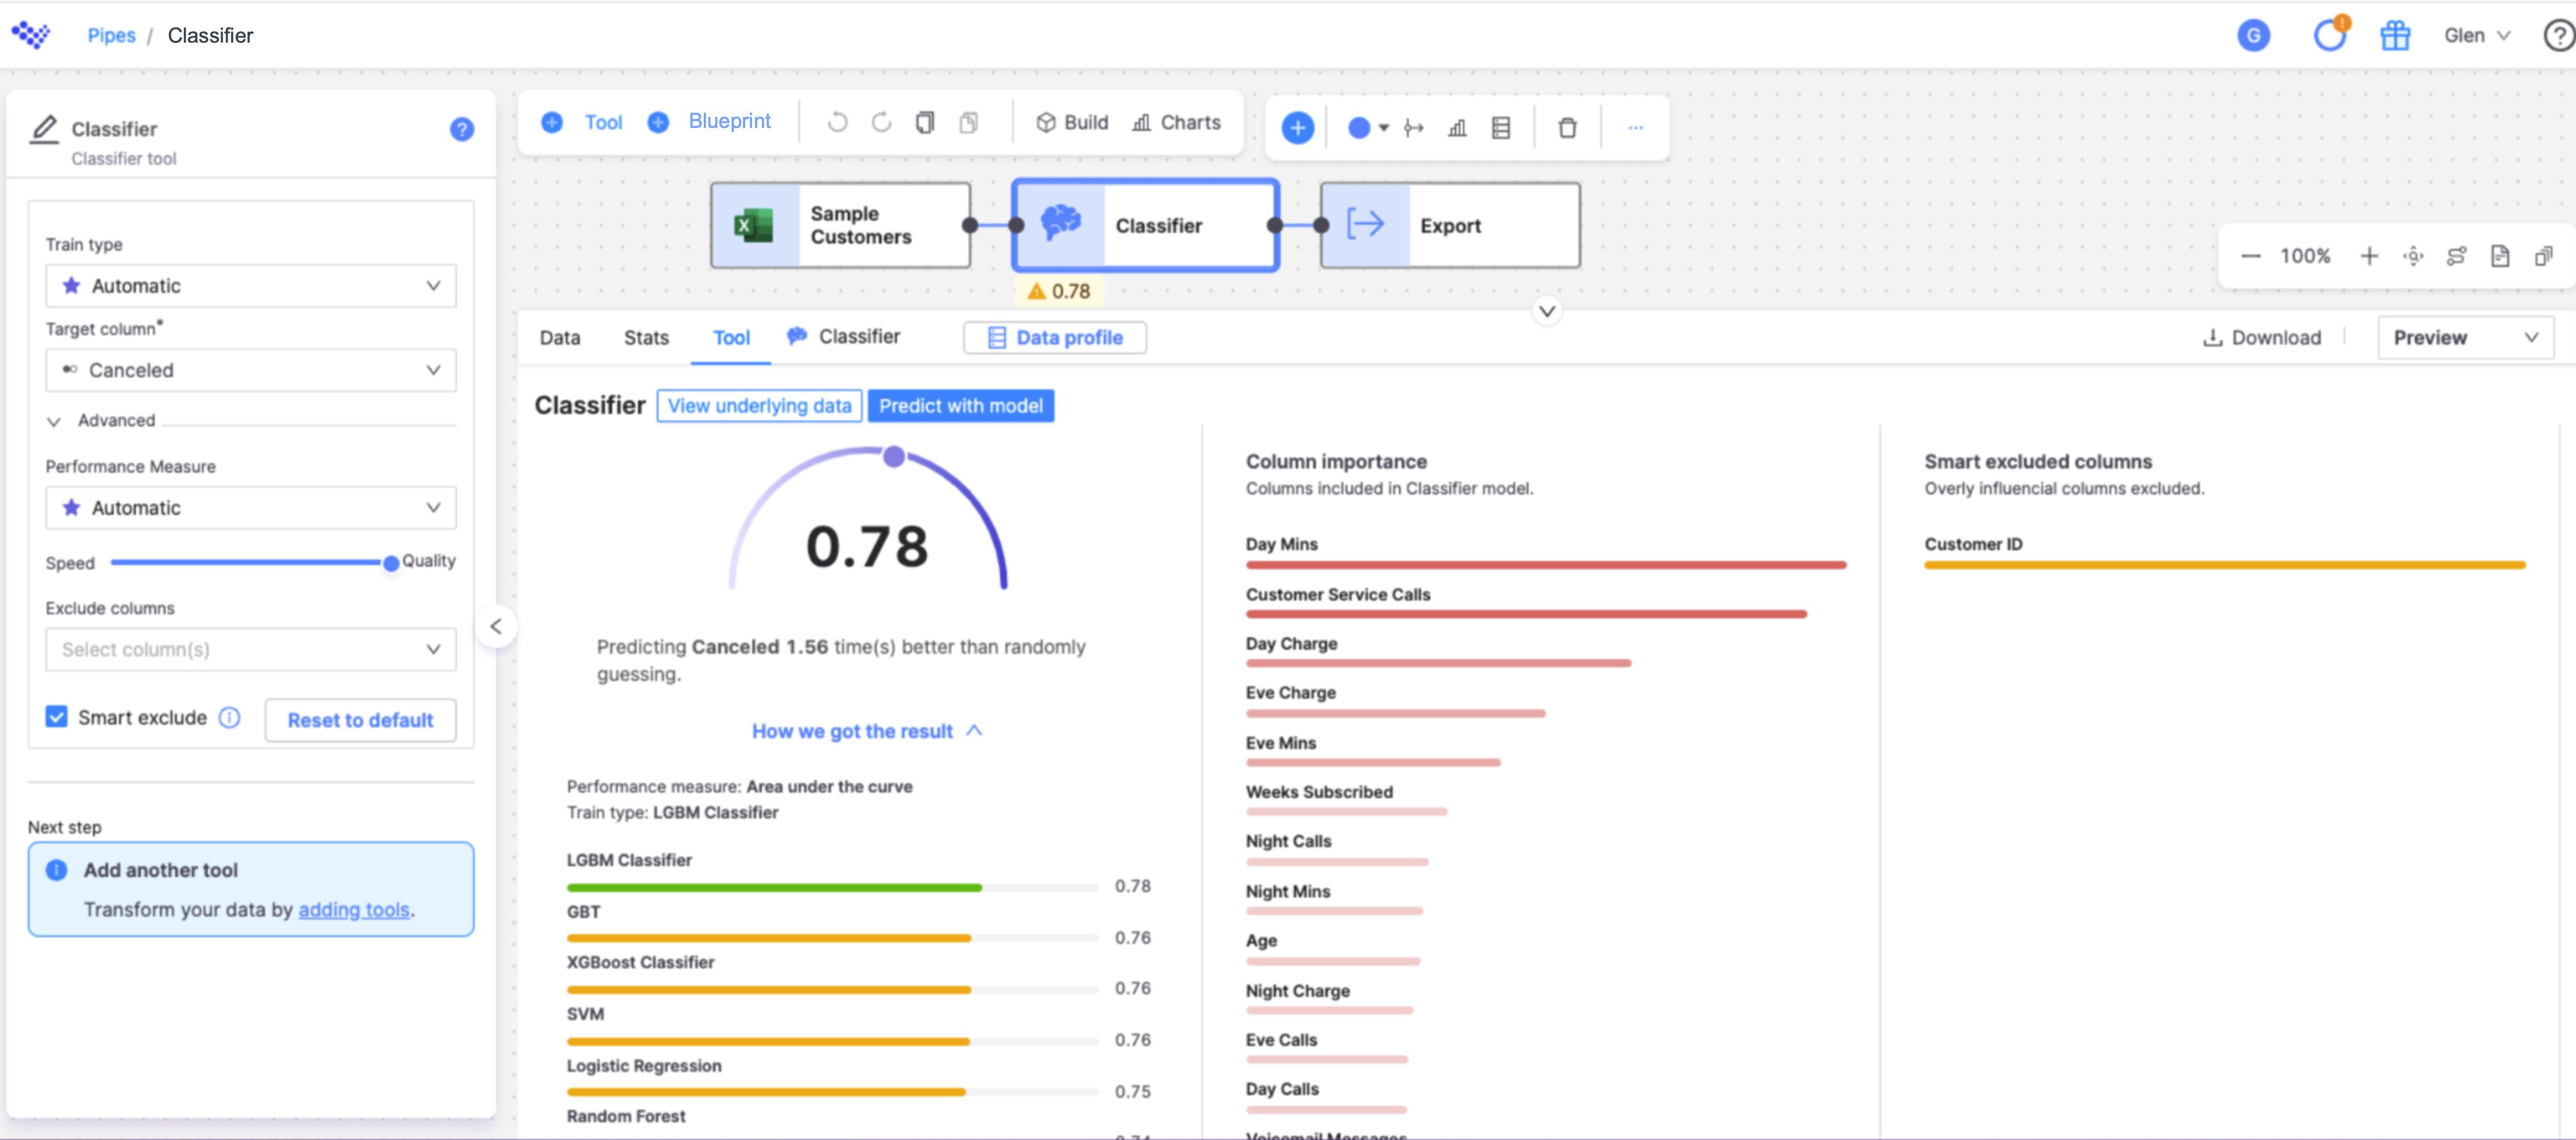Image resolution: width=2576 pixels, height=1140 pixels.
Task: Go to Pipes breadcrumb
Action: click(111, 35)
